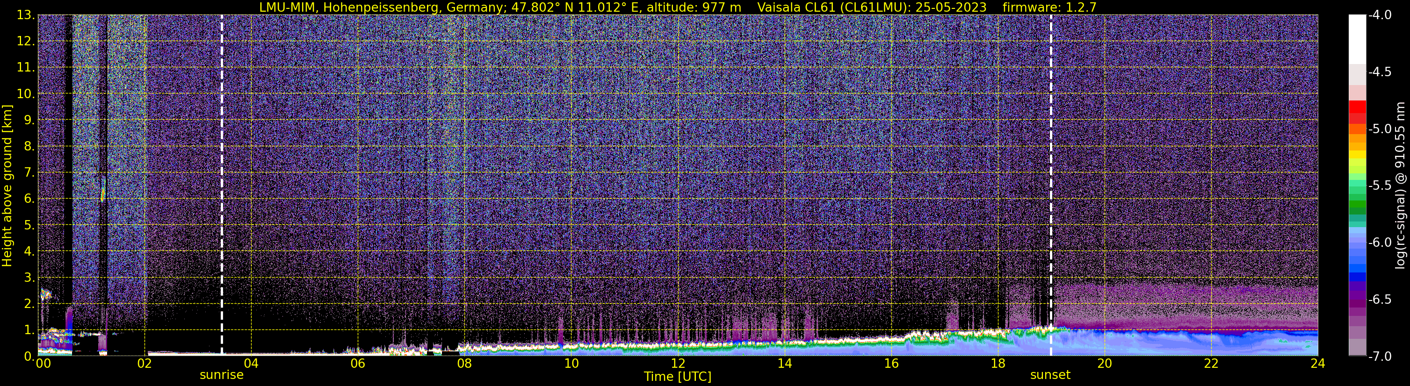This screenshot has height=386, width=1410.
Task: Click the '18' tick on the time axis
Action: (998, 364)
